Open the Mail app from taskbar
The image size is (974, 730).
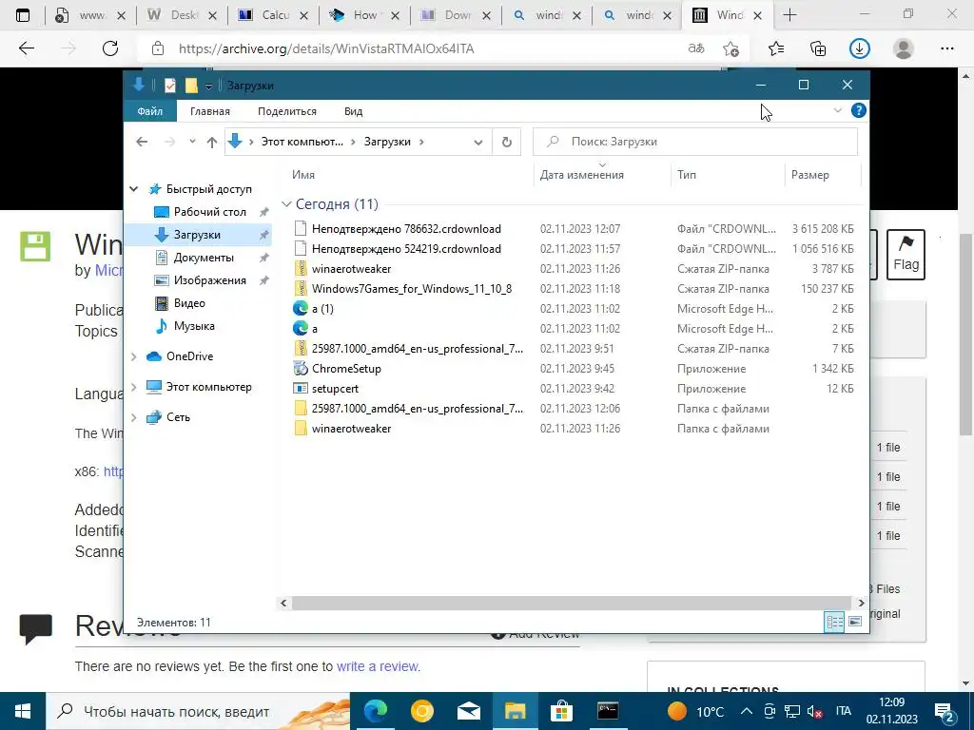469,711
